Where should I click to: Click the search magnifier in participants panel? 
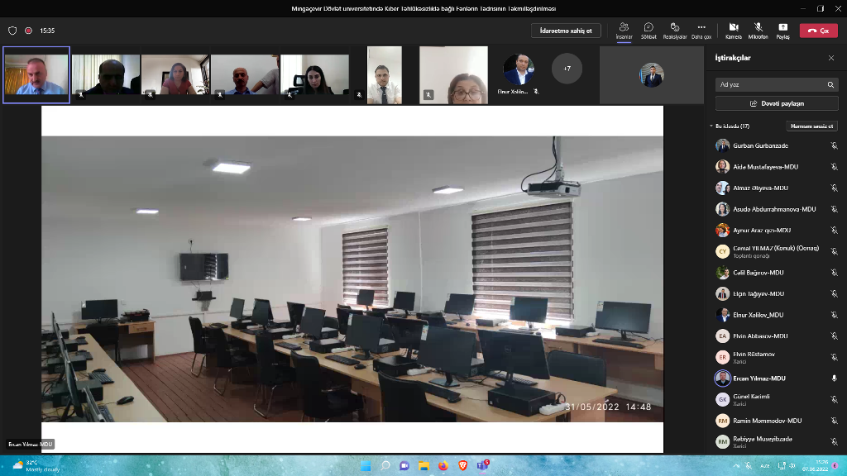[830, 84]
